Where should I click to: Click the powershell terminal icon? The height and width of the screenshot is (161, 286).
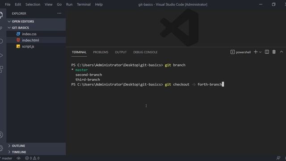coord(232,52)
